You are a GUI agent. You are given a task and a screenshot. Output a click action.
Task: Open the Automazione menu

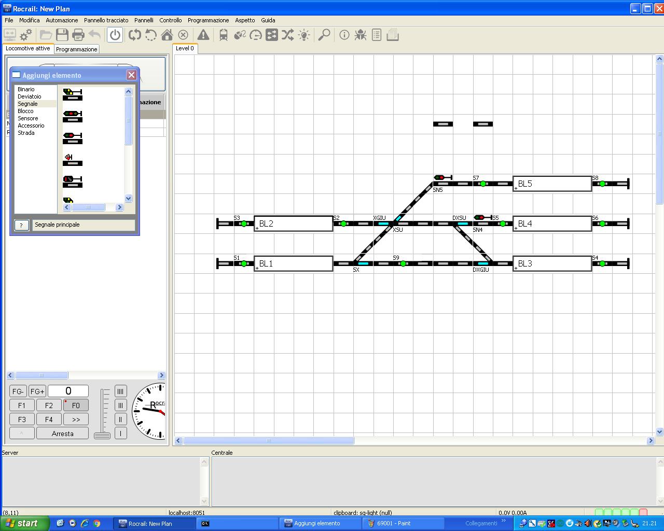[62, 20]
